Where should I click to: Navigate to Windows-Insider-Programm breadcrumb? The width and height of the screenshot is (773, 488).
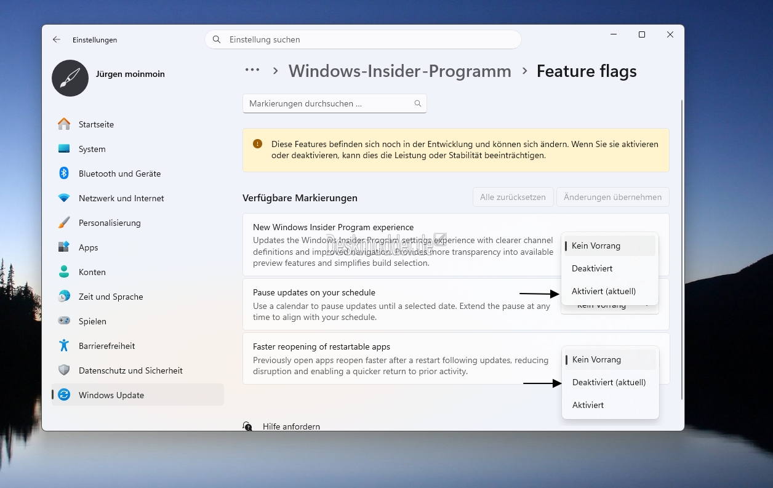pyautogui.click(x=399, y=71)
